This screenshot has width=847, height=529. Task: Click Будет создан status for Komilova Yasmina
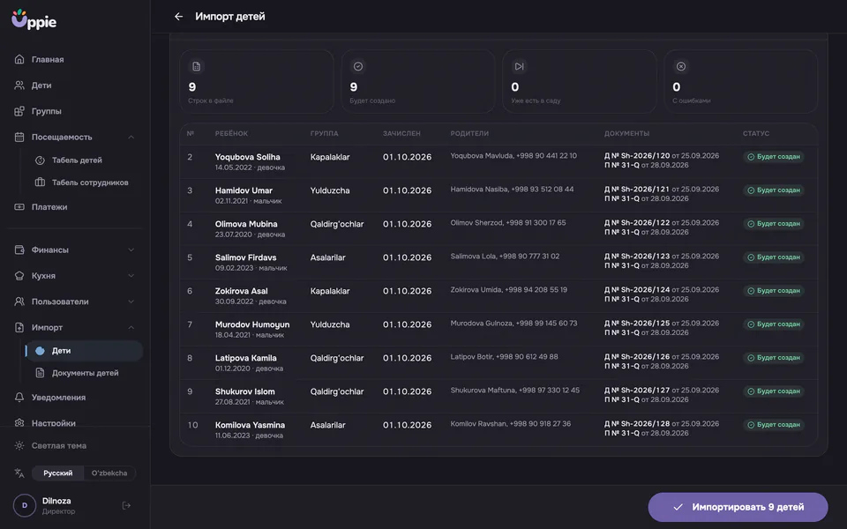(774, 425)
